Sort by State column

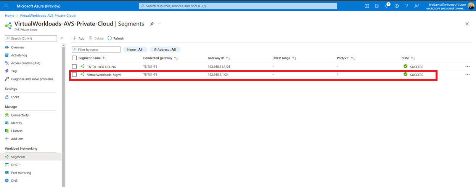[408, 58]
